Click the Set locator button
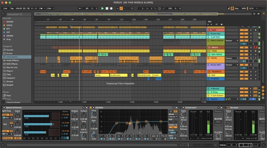The width and height of the screenshot is (267, 148). (210, 22)
